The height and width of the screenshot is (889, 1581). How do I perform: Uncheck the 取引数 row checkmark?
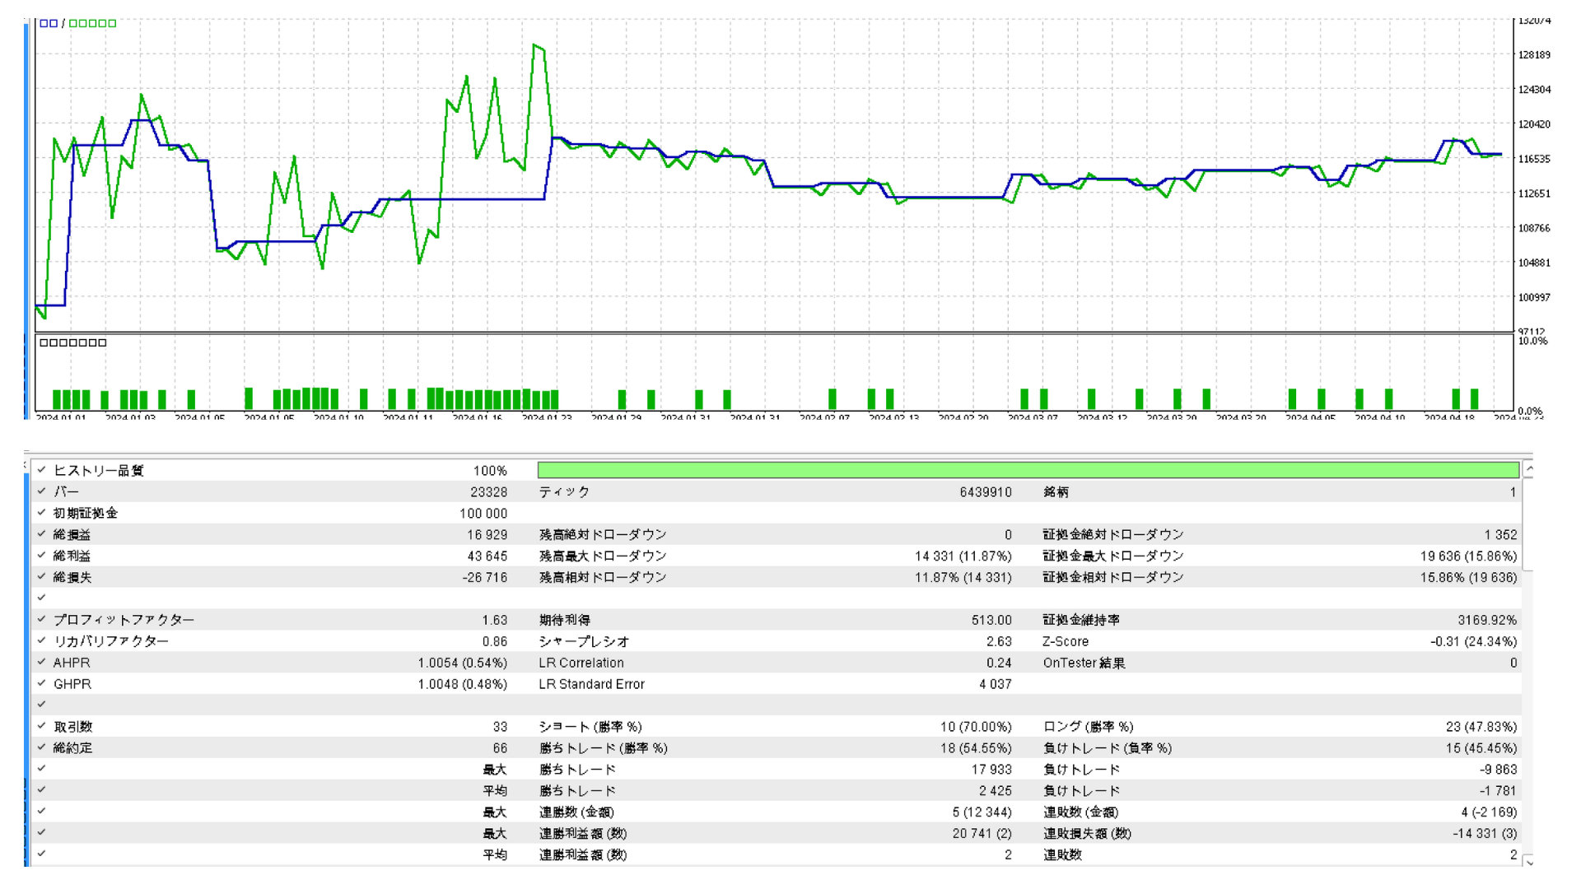tap(40, 727)
